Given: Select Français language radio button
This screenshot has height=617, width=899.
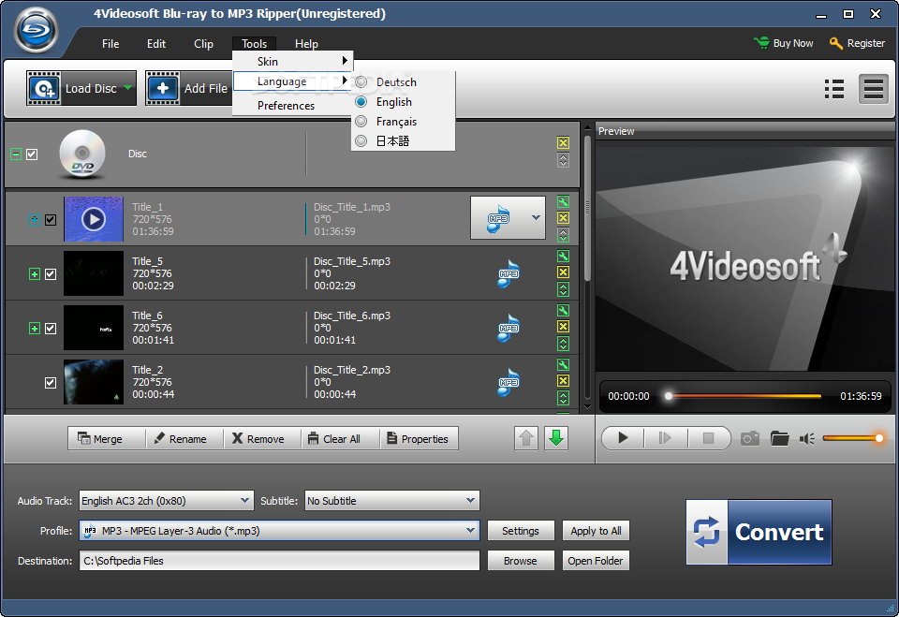Looking at the screenshot, I should (x=361, y=122).
